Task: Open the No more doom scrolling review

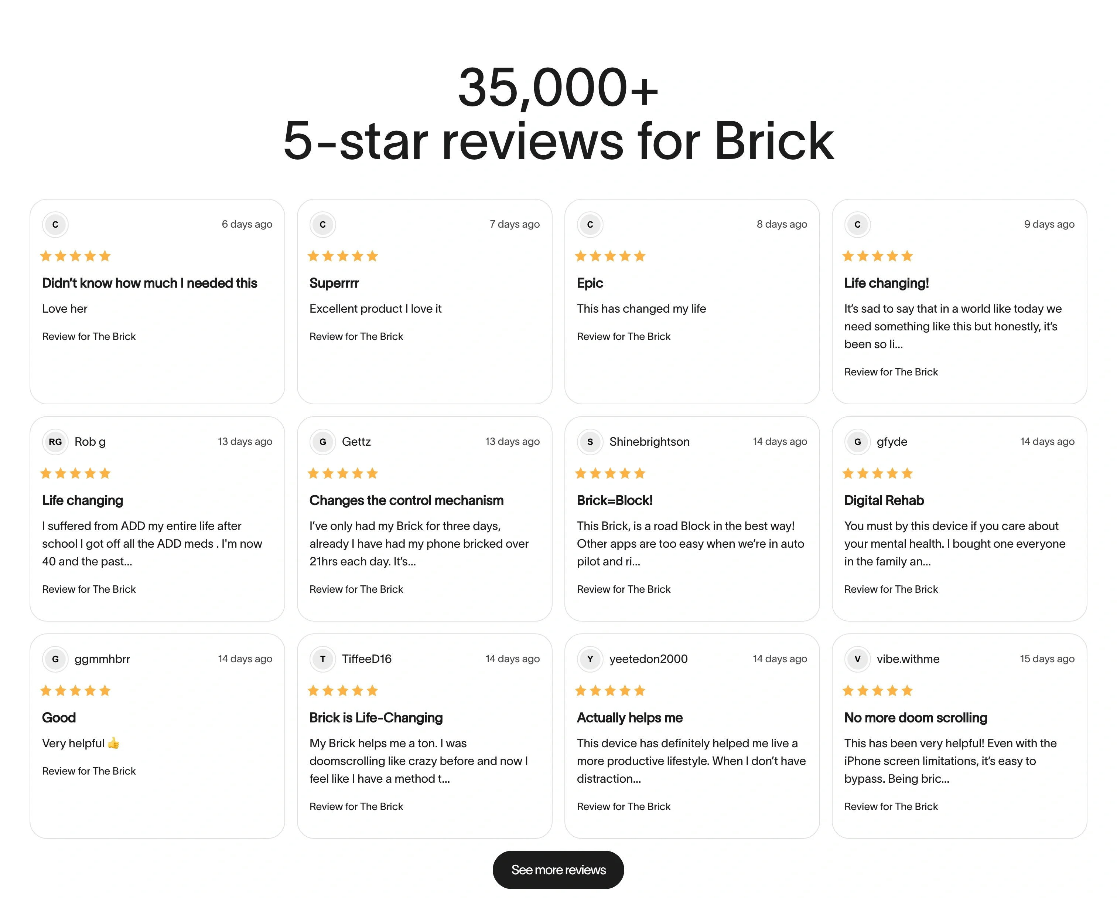Action: tap(915, 718)
